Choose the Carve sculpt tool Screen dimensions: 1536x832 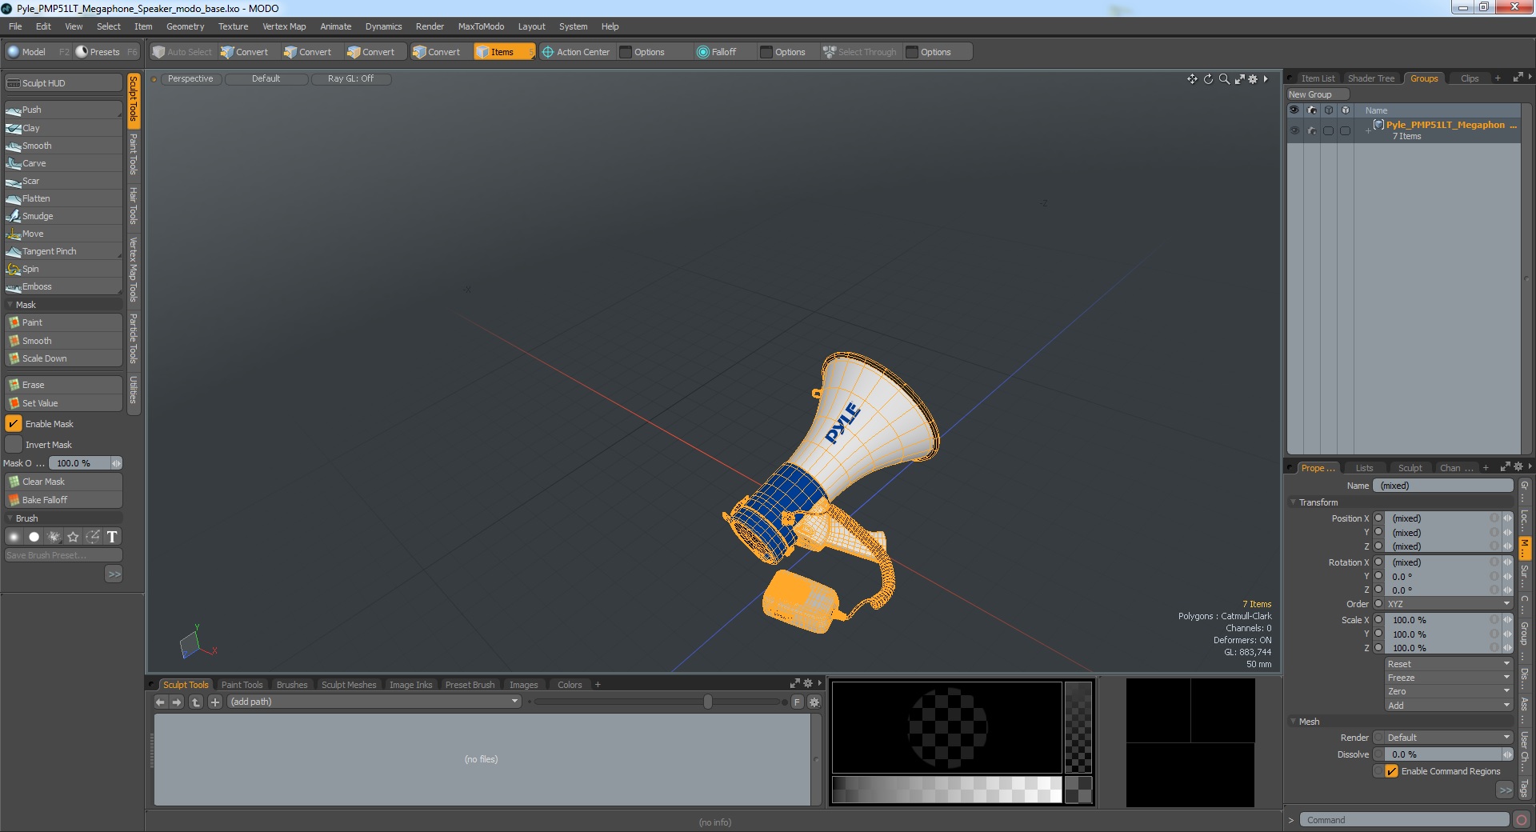63,163
